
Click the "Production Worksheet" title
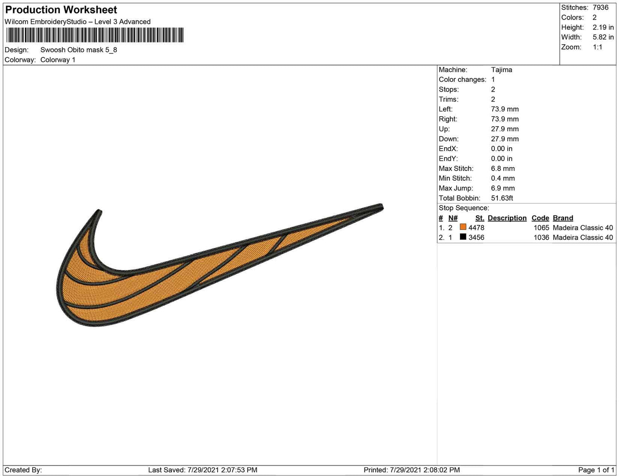61,10
